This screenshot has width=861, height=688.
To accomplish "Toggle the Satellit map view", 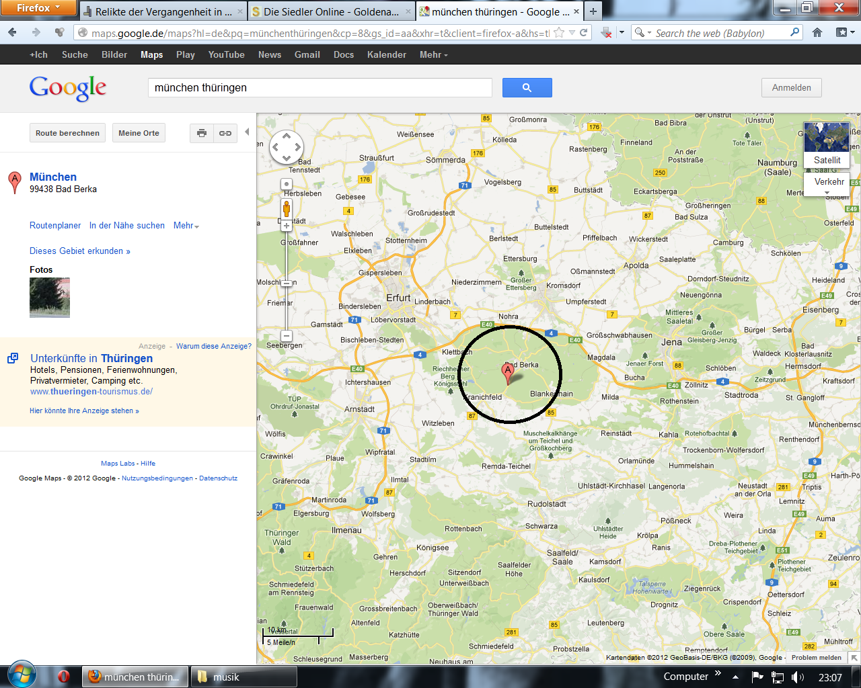I will [827, 144].
